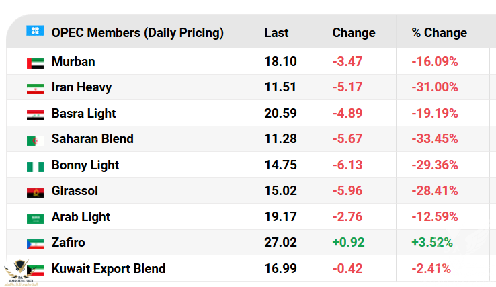Click the Algeria flag beside Saharan Blend
Image resolution: width=496 pixels, height=287 pixels.
(x=36, y=140)
